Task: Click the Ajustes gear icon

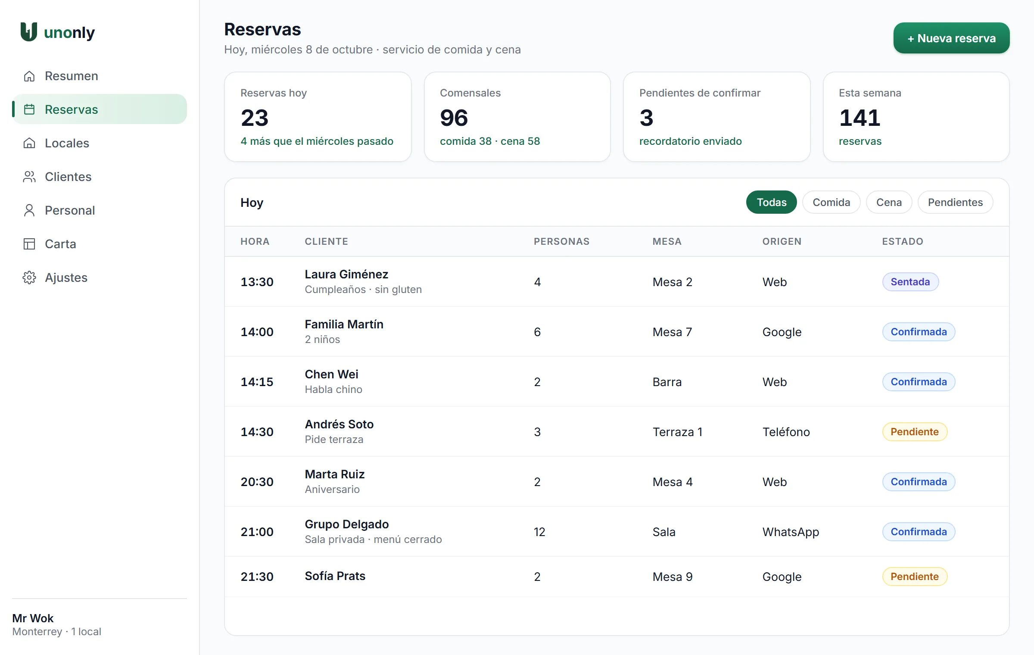Action: click(29, 278)
